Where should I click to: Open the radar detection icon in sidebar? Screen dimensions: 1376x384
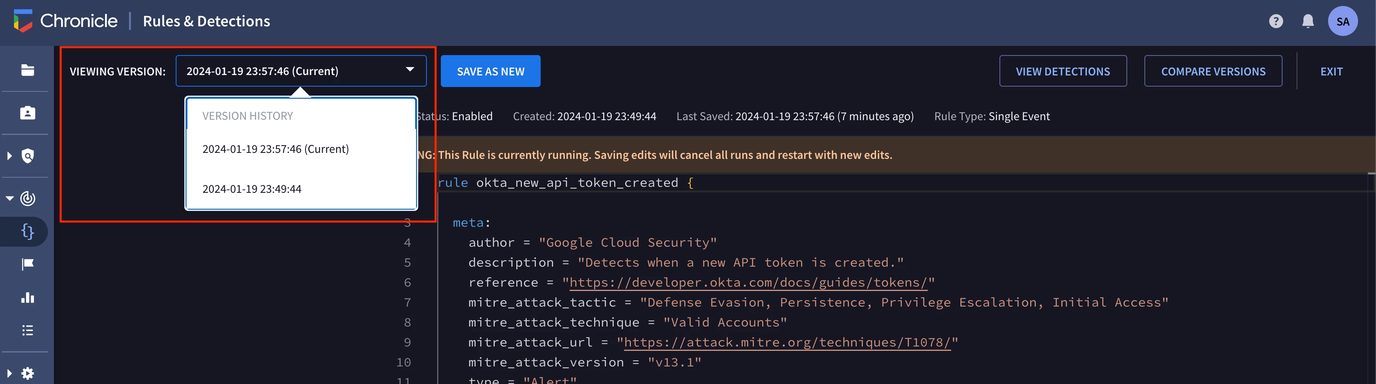[28, 199]
